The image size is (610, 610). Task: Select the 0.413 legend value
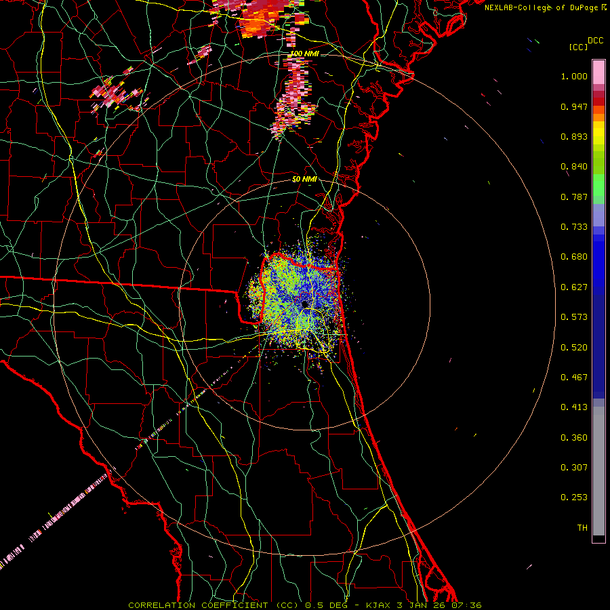click(x=574, y=407)
